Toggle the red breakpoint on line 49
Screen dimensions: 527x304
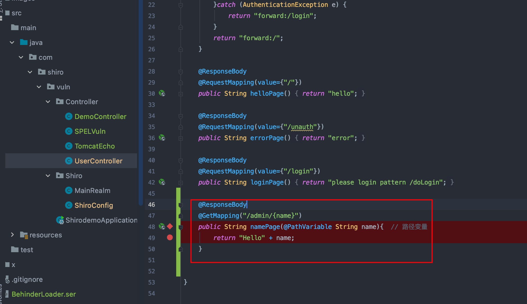(170, 238)
